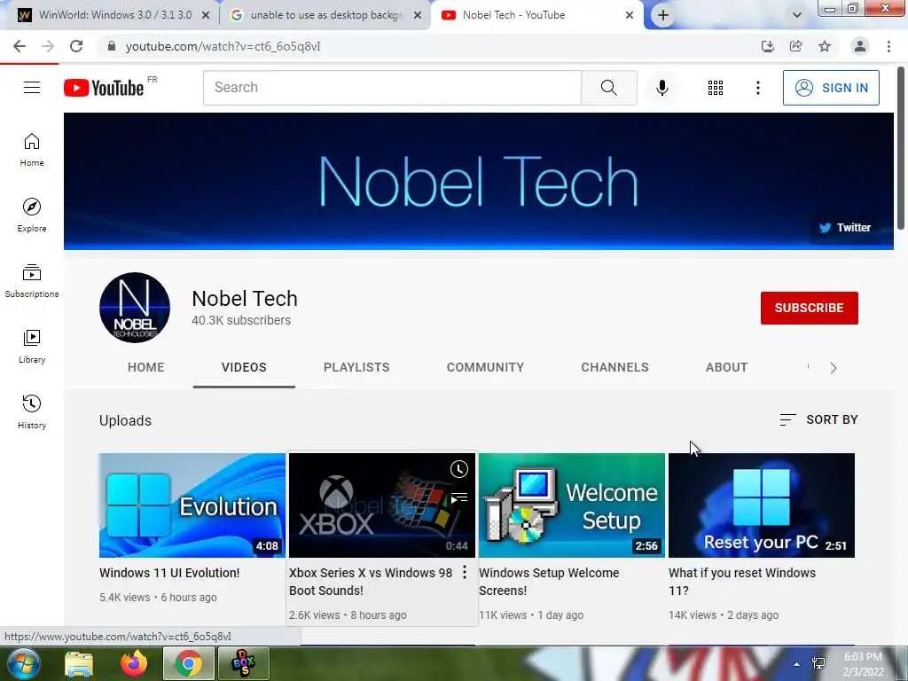
Task: Bookmark this page with the star icon
Action: pos(825,46)
